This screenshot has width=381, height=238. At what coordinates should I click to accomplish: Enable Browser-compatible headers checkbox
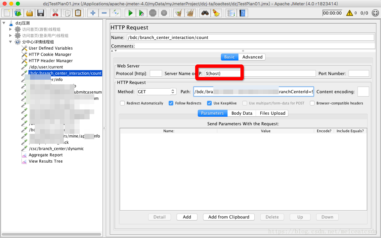(x=312, y=103)
